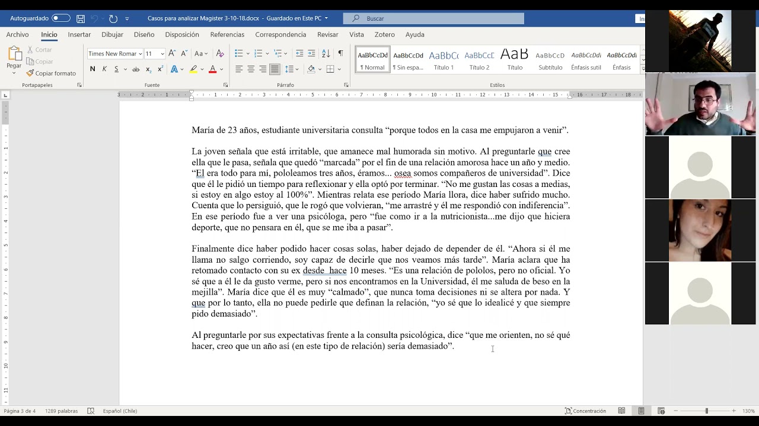Image resolution: width=759 pixels, height=426 pixels.
Task: Open the font color dropdown arrow
Action: point(221,69)
